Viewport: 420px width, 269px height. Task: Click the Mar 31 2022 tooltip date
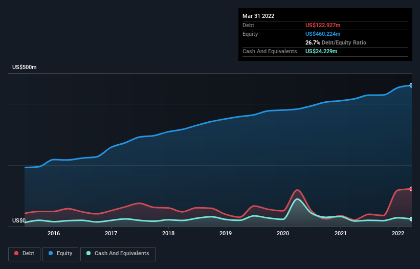258,16
